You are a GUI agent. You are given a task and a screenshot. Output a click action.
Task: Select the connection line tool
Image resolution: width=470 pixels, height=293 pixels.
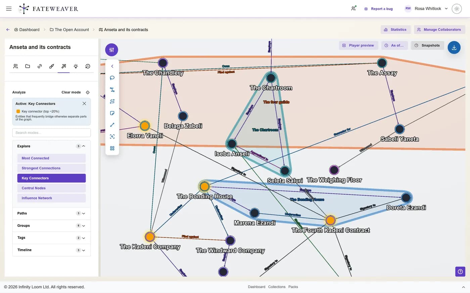coord(112,125)
